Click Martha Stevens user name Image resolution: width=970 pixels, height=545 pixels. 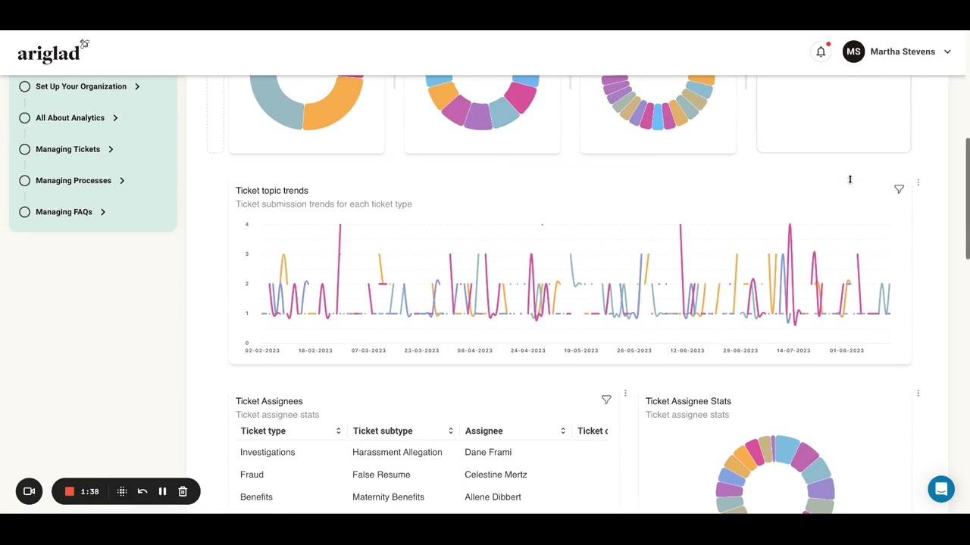pos(903,51)
